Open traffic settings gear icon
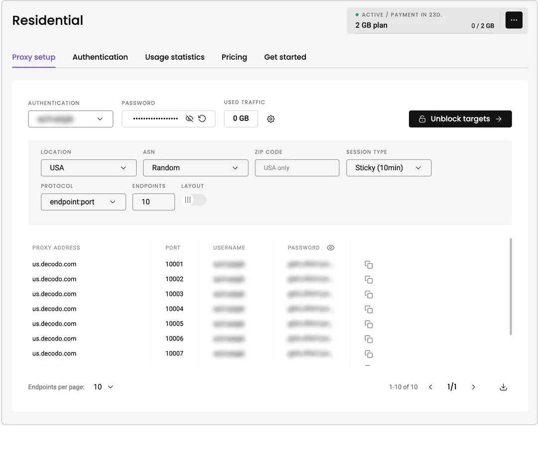This screenshot has height=458, width=538. coord(271,119)
